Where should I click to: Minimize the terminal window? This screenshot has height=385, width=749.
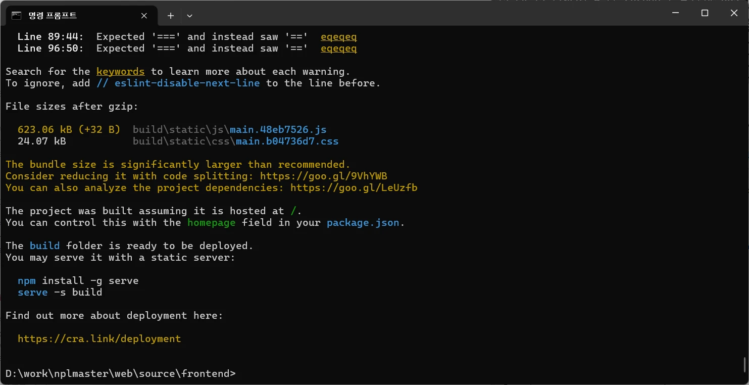coord(676,13)
